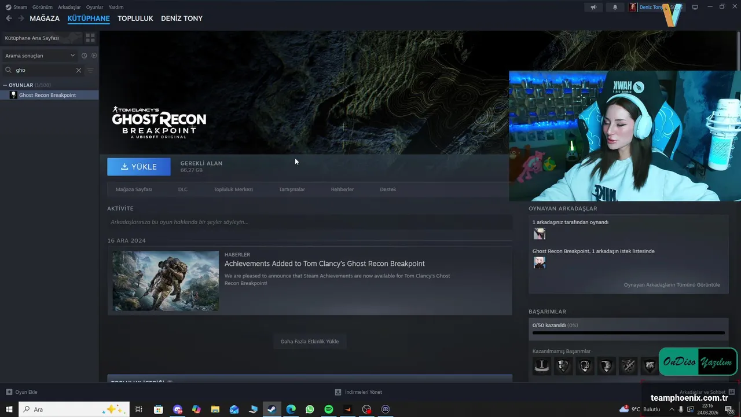Open 'Achievements Added' news headline
This screenshot has width=741, height=417.
325,264
